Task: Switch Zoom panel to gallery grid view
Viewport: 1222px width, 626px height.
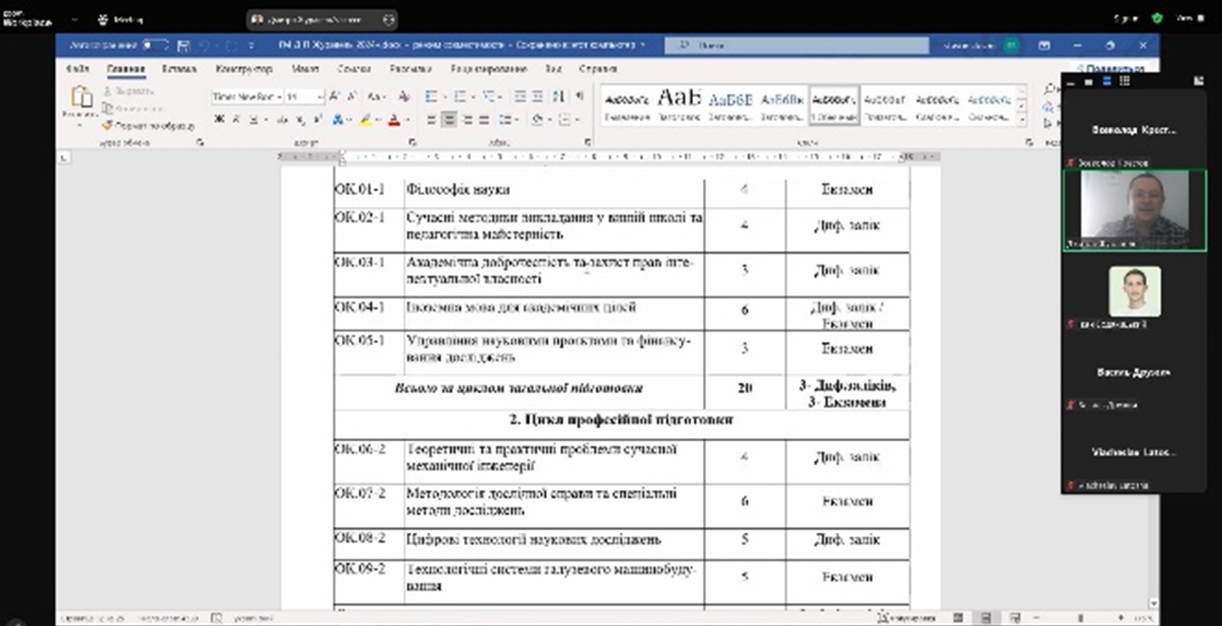Action: tap(1125, 82)
